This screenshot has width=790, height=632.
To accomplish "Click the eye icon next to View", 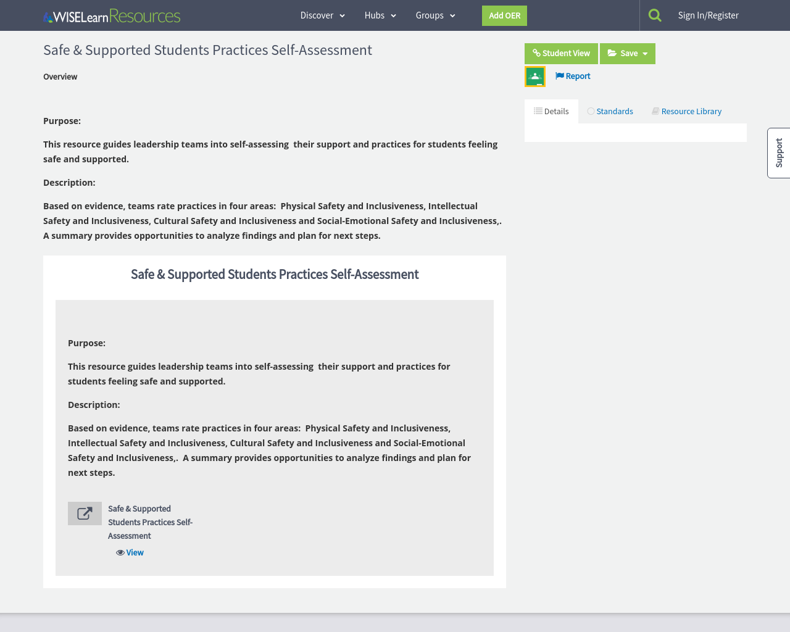I will pyautogui.click(x=120, y=552).
